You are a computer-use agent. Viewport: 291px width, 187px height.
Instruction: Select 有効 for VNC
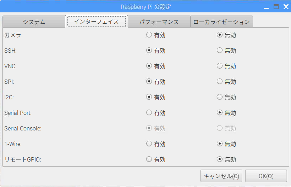coord(149,66)
